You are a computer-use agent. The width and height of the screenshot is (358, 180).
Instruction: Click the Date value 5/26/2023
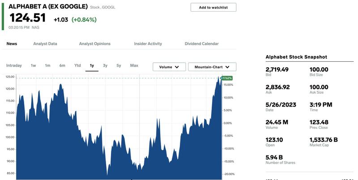click(x=281, y=105)
